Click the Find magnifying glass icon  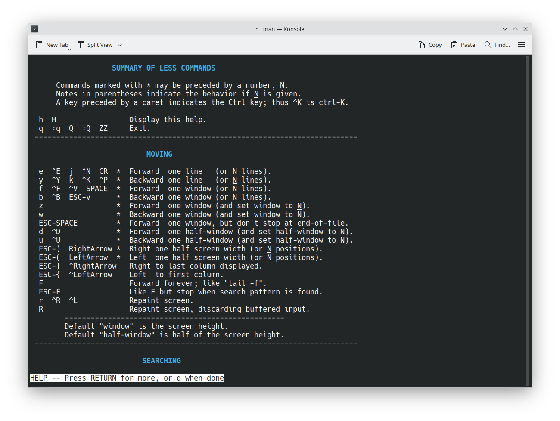pos(488,45)
